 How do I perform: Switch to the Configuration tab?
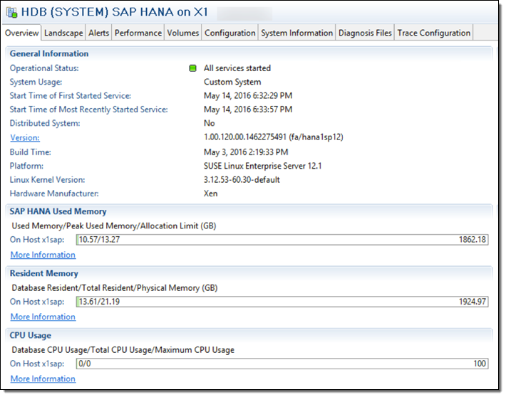pyautogui.click(x=229, y=33)
